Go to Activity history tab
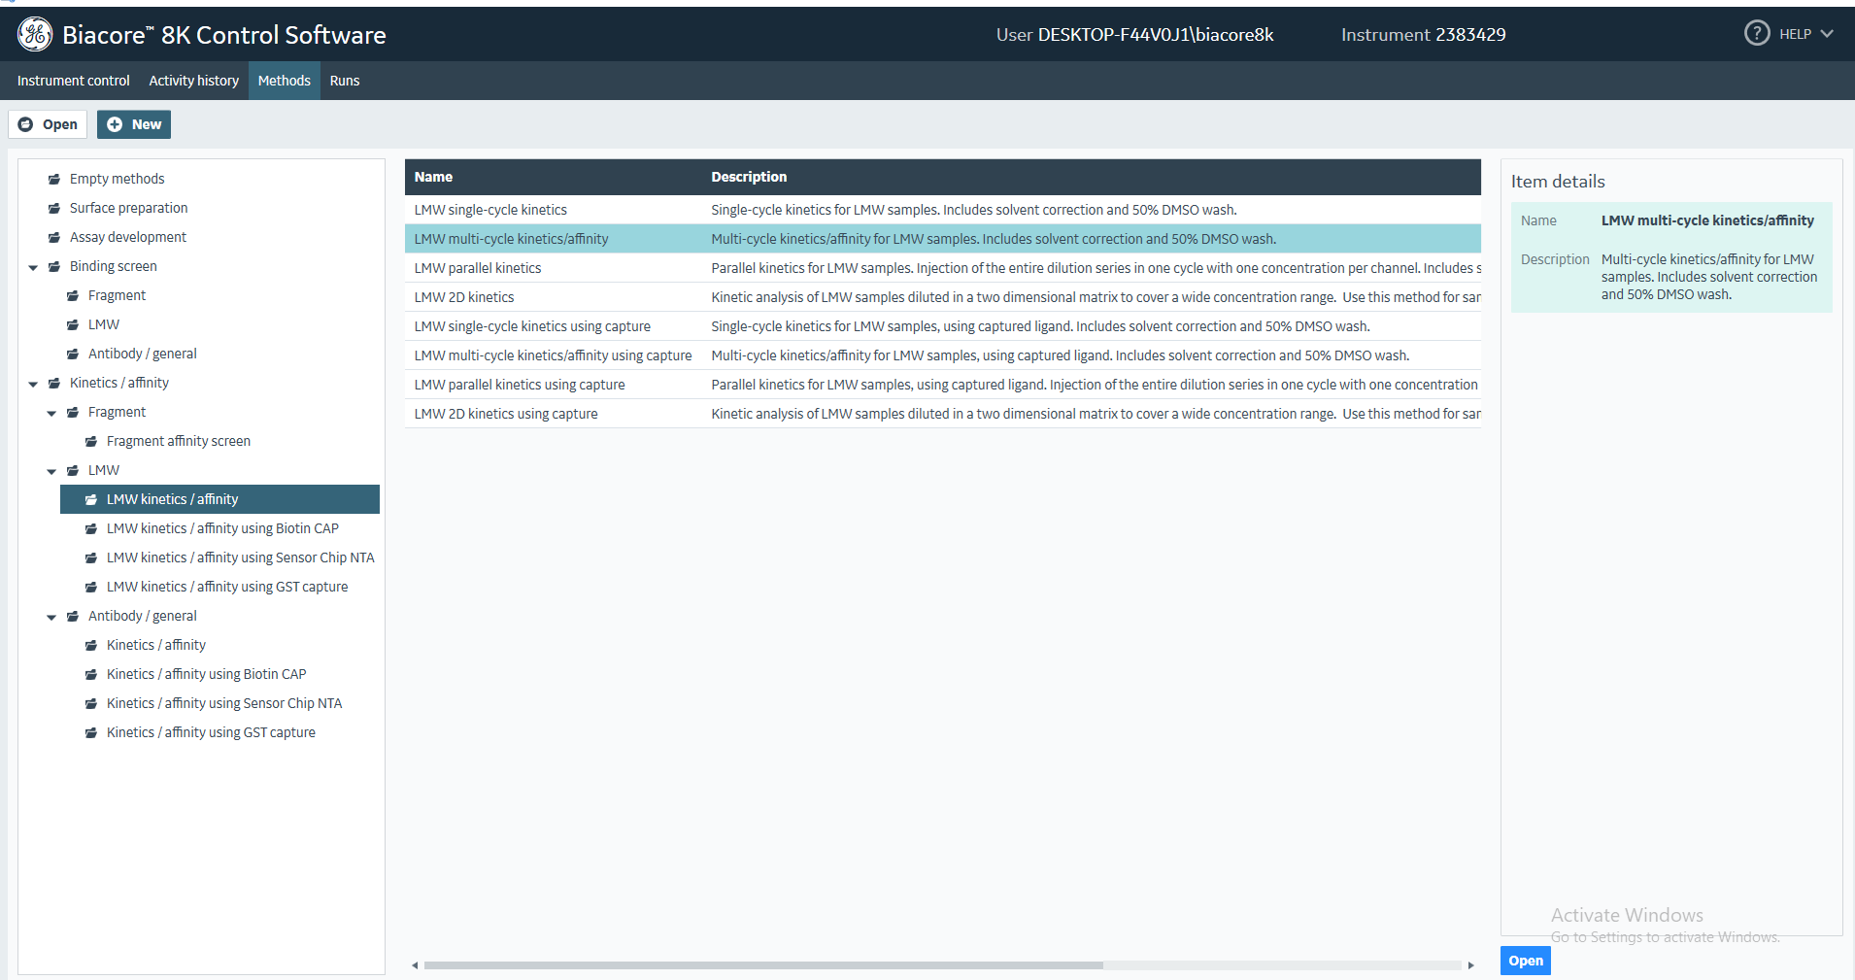This screenshot has height=980, width=1855. click(193, 81)
